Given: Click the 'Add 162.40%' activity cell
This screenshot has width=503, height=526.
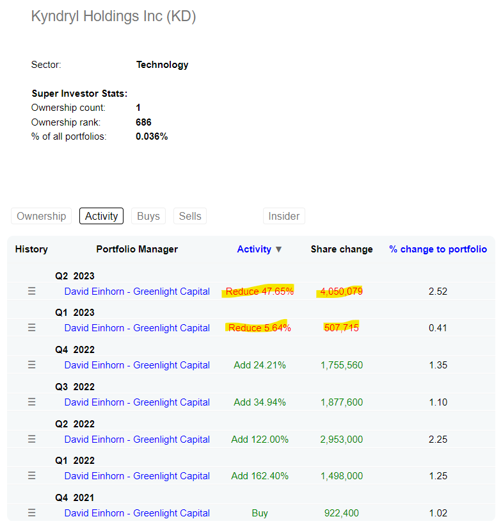Looking at the screenshot, I should pyautogui.click(x=260, y=476).
